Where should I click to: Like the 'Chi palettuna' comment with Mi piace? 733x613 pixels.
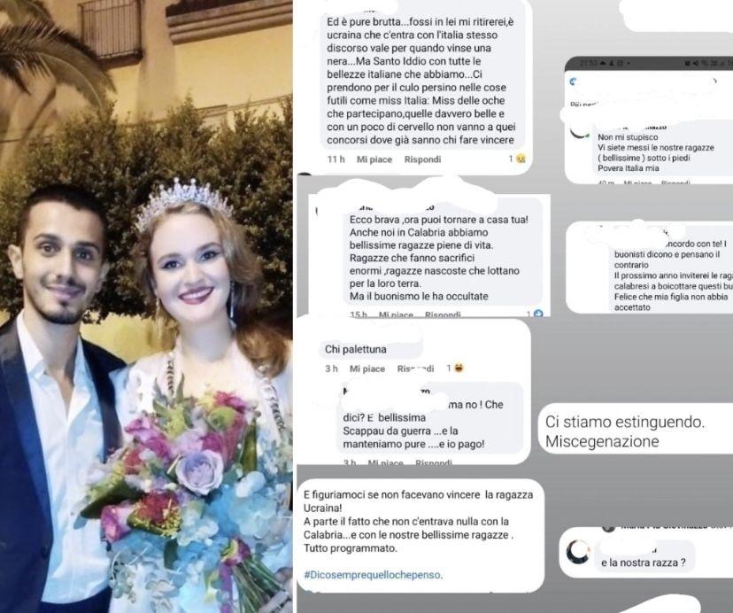tap(367, 369)
